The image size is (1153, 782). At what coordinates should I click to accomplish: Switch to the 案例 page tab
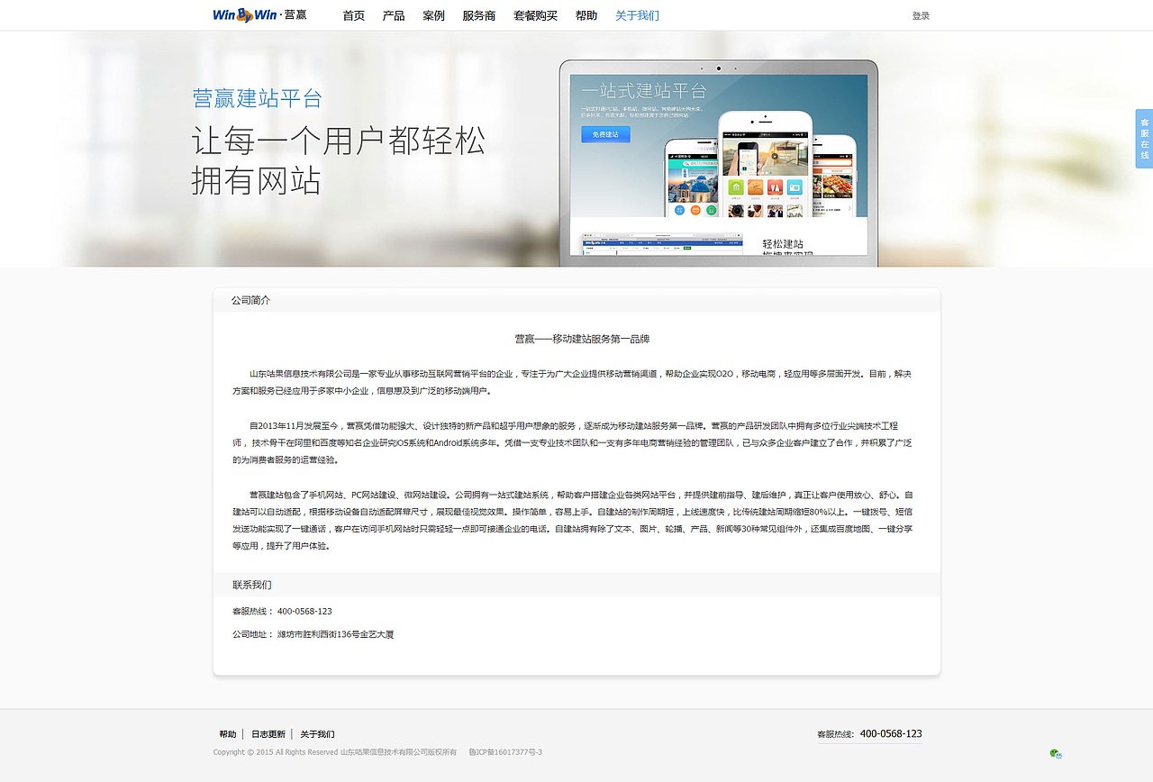click(433, 14)
